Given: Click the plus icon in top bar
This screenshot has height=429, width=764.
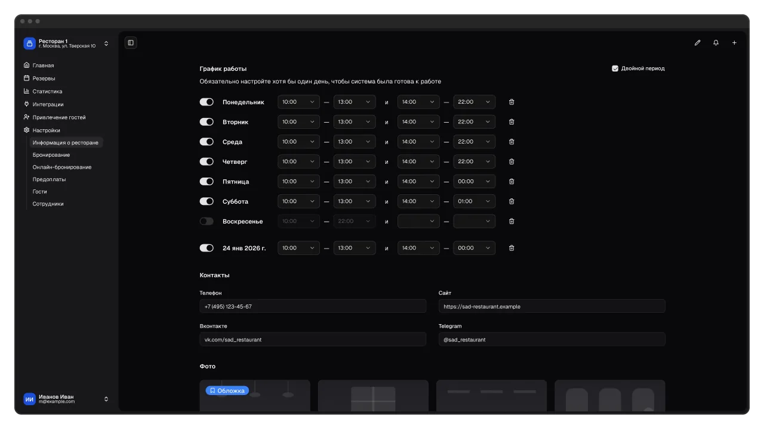Looking at the screenshot, I should 734,43.
